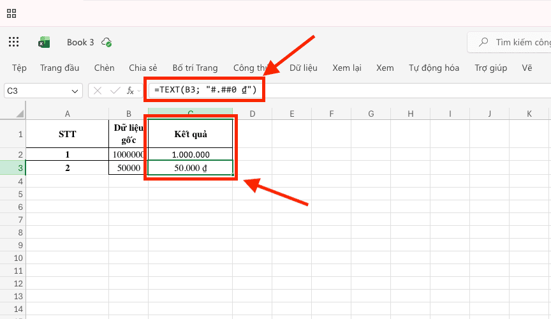The image size is (551, 319).
Task: Open the Chèn tab
Action: [104, 68]
